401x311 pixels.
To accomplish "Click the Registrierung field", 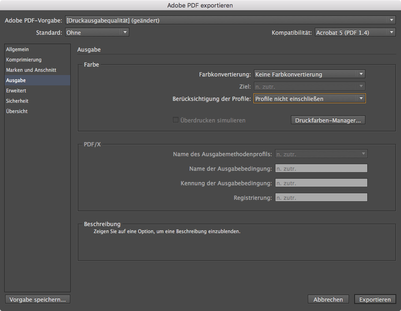I will pyautogui.click(x=321, y=197).
